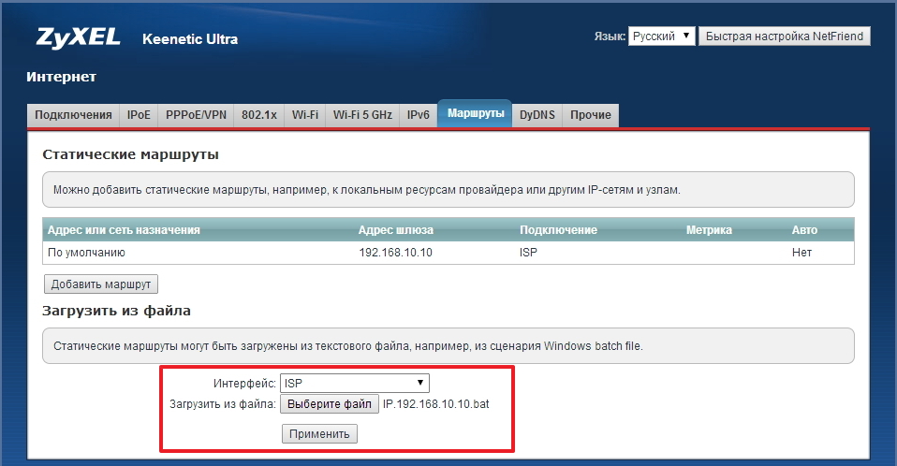This screenshot has height=466, width=897.
Task: Open the IPoE tab
Action: coord(139,115)
